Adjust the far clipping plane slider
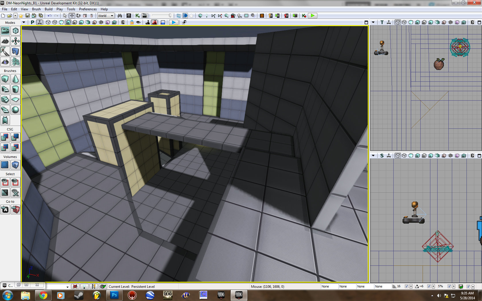This screenshot has width=482, height=301. click(x=162, y=16)
